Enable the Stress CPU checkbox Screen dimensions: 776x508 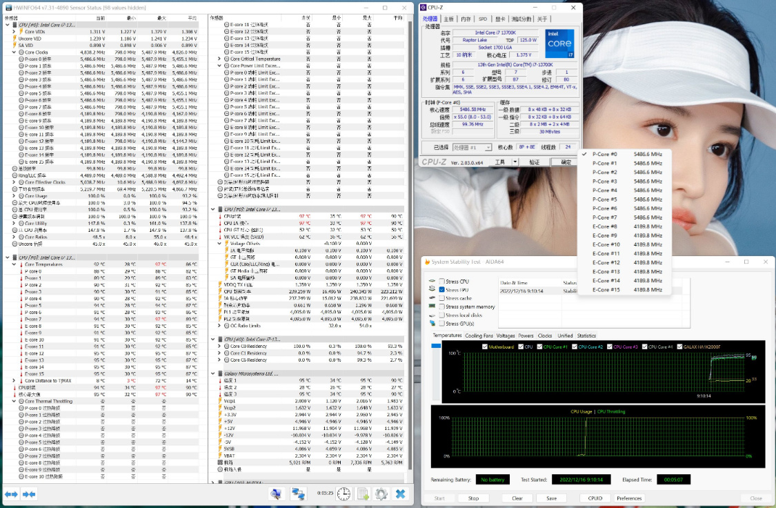coord(441,281)
